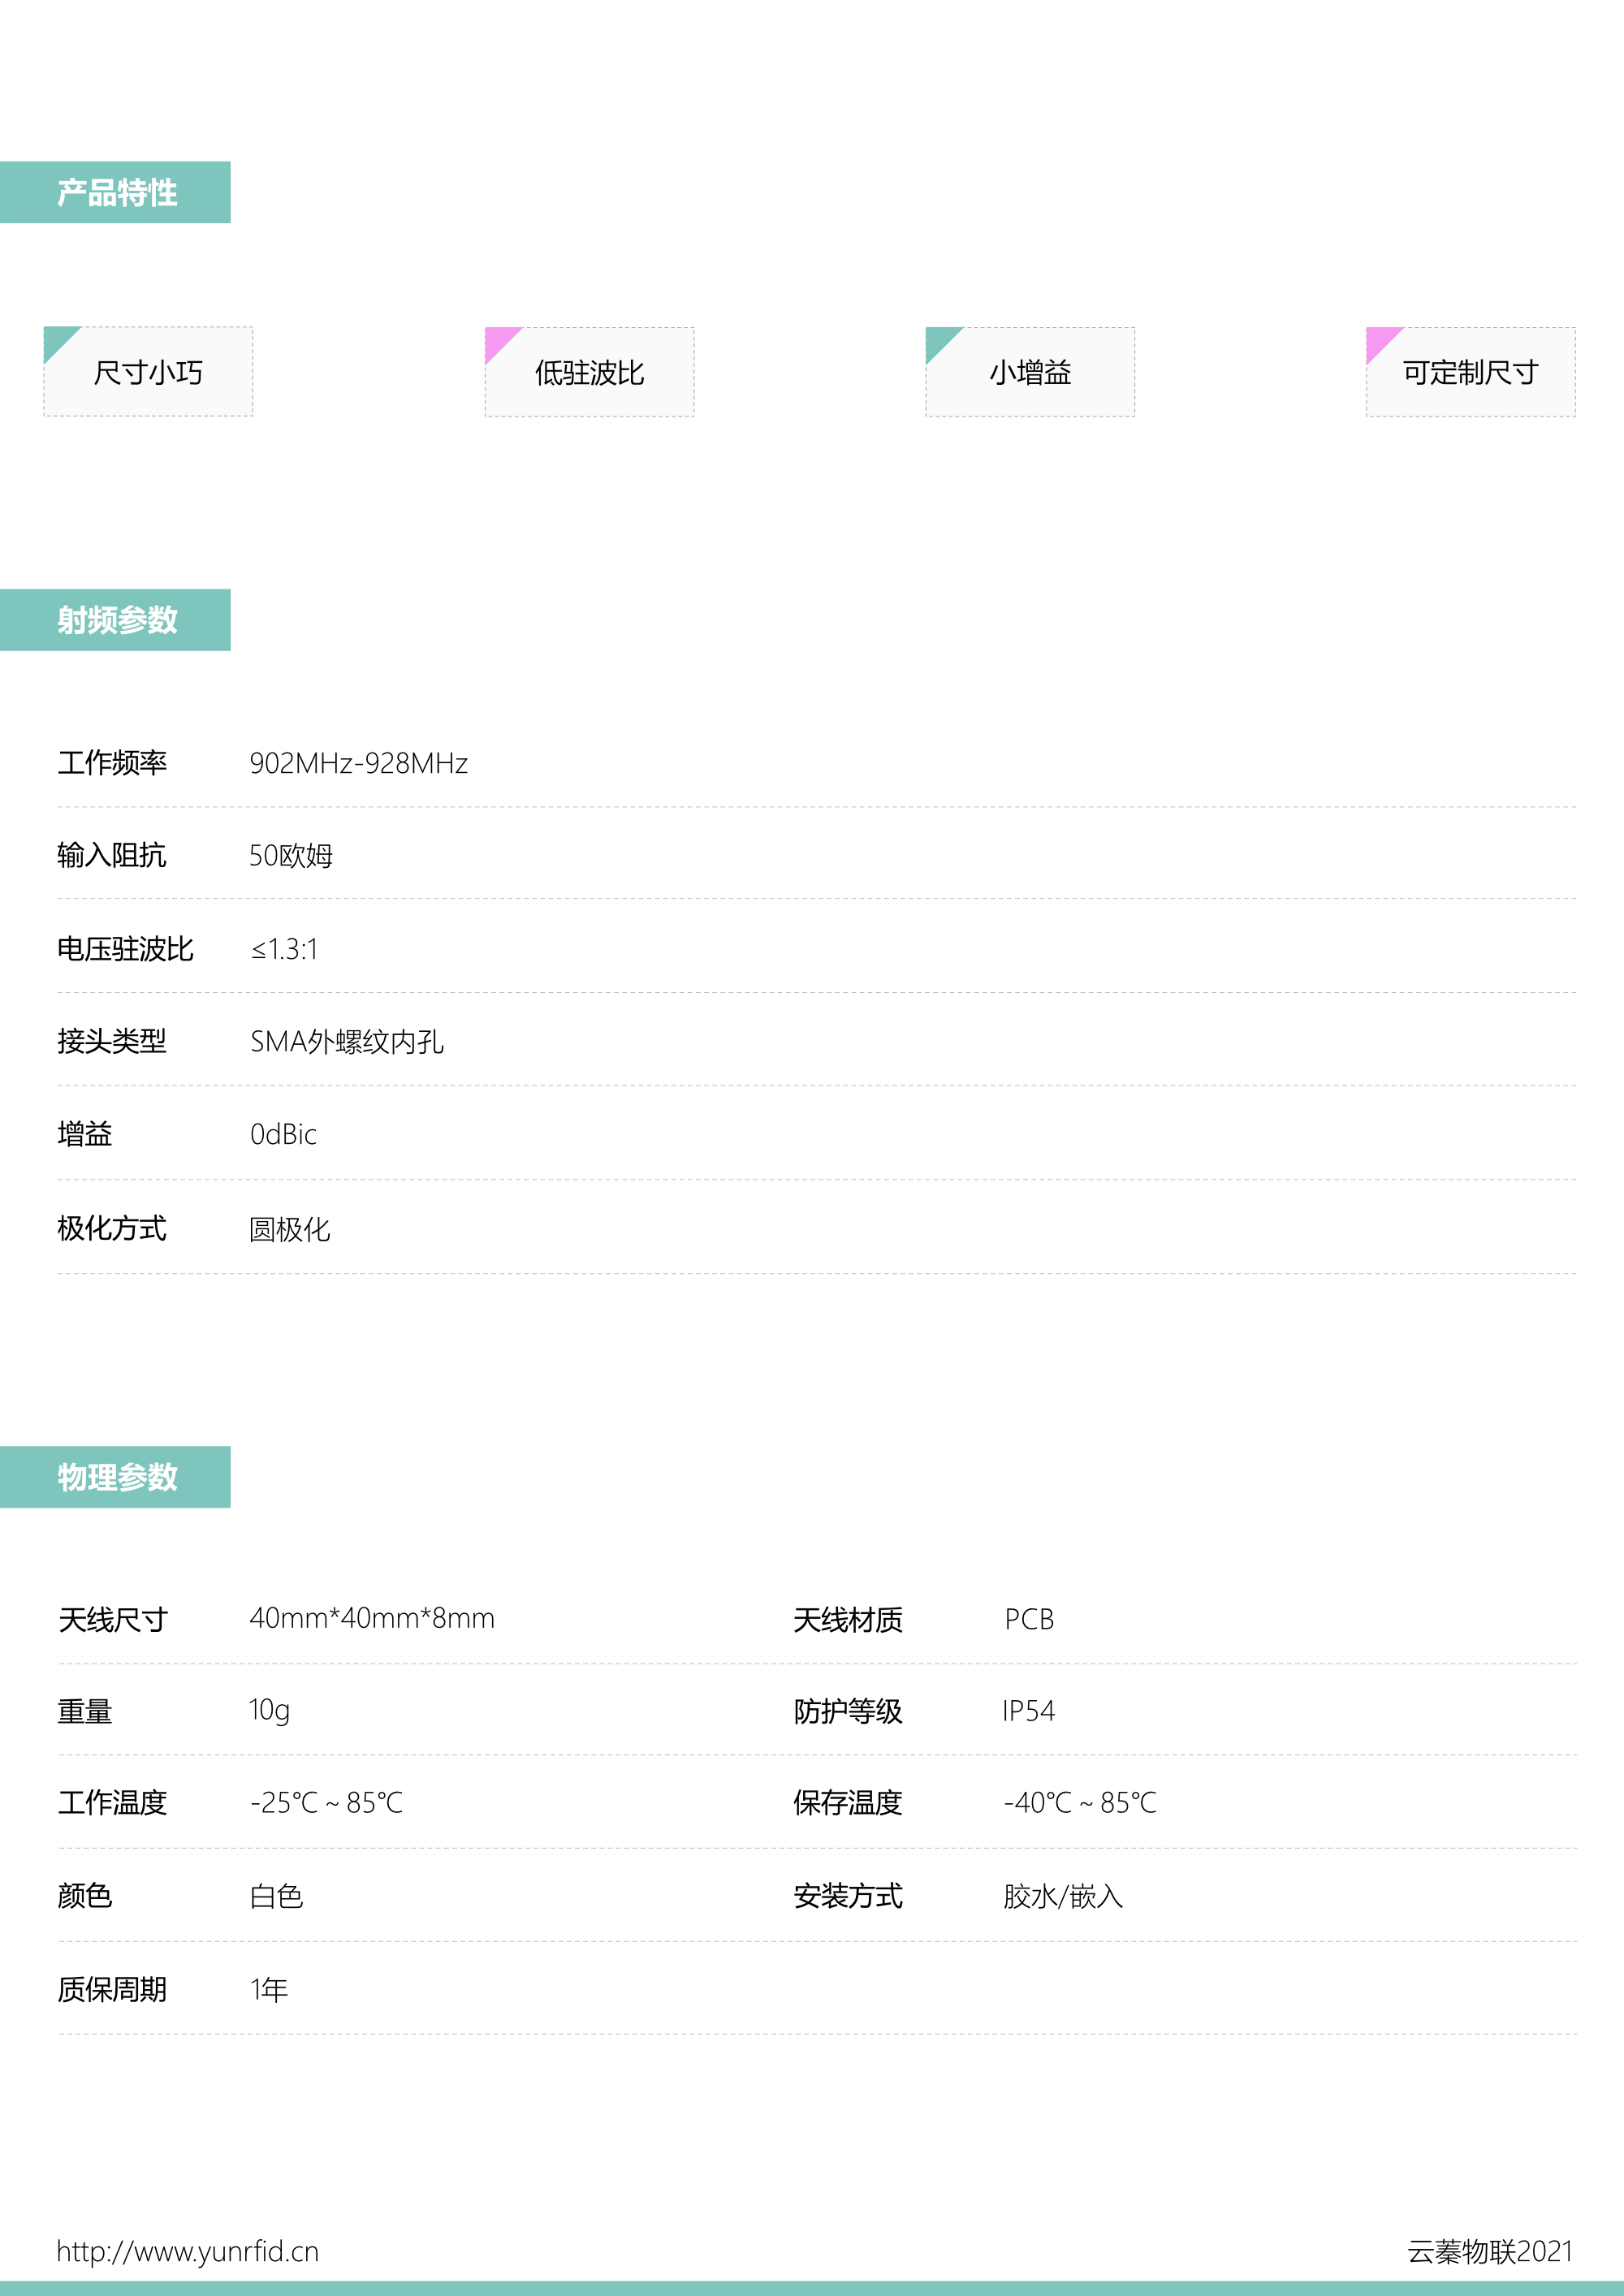1624x2296 pixels.
Task: Click the value 0dBic
Action: [x=283, y=1134]
